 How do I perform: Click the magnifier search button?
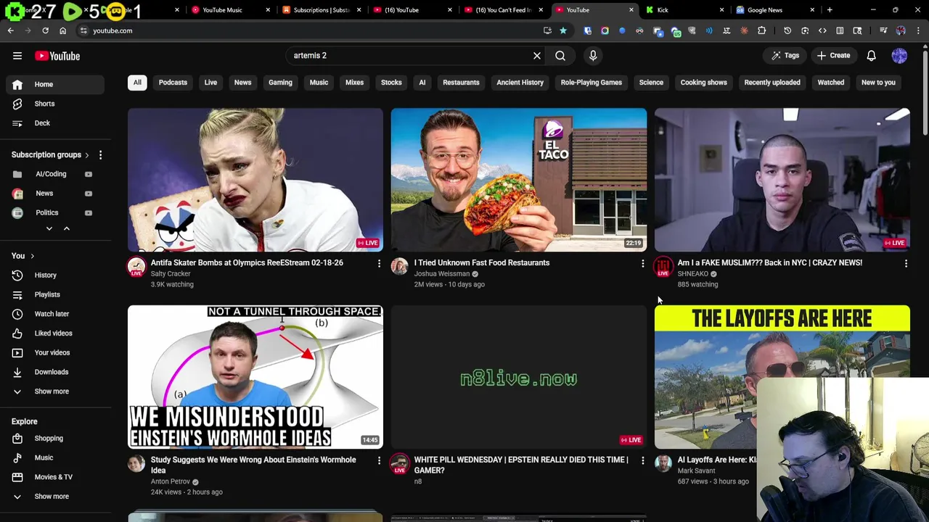pyautogui.click(x=560, y=56)
